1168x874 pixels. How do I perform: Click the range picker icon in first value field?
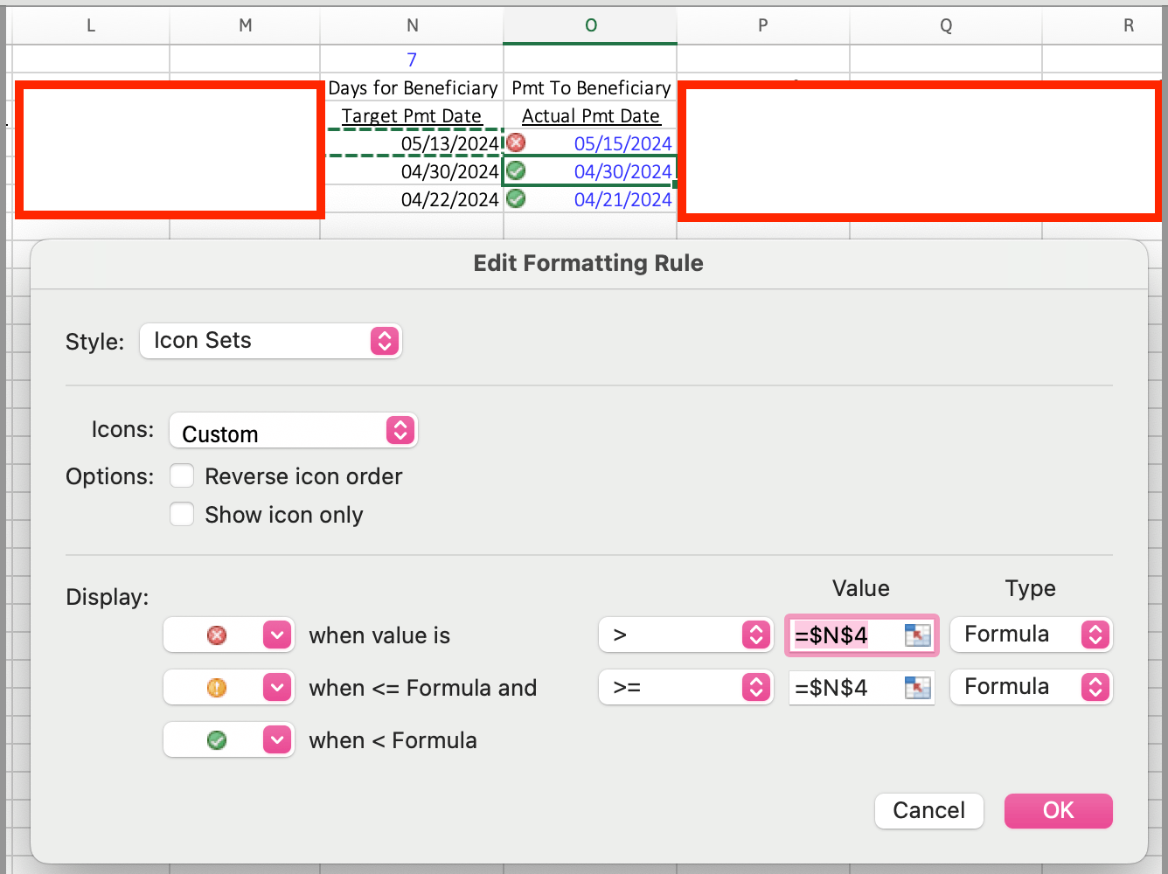coord(917,635)
